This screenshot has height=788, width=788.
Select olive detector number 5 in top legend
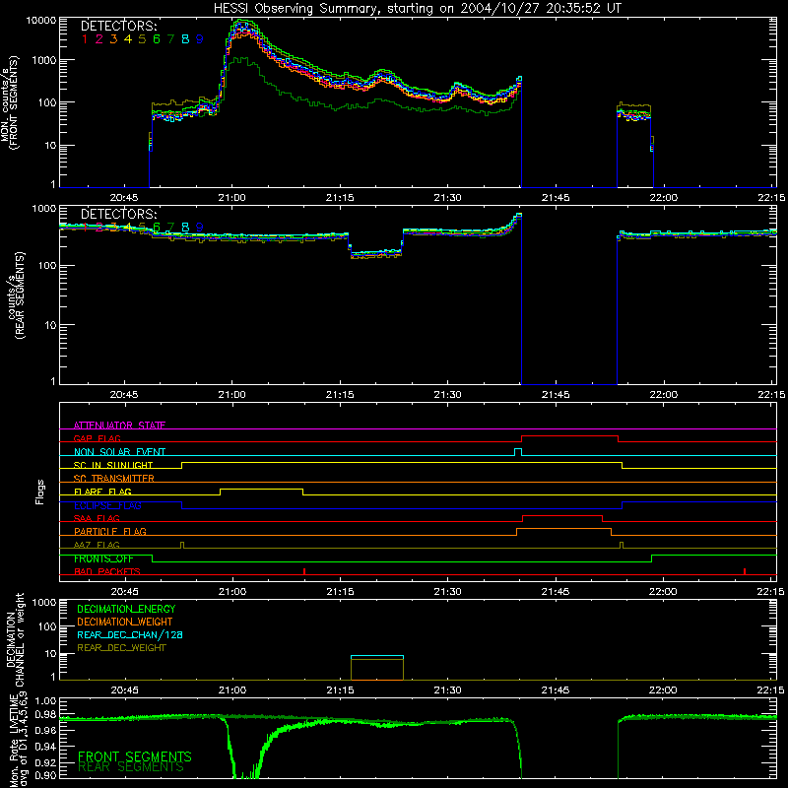[x=142, y=39]
